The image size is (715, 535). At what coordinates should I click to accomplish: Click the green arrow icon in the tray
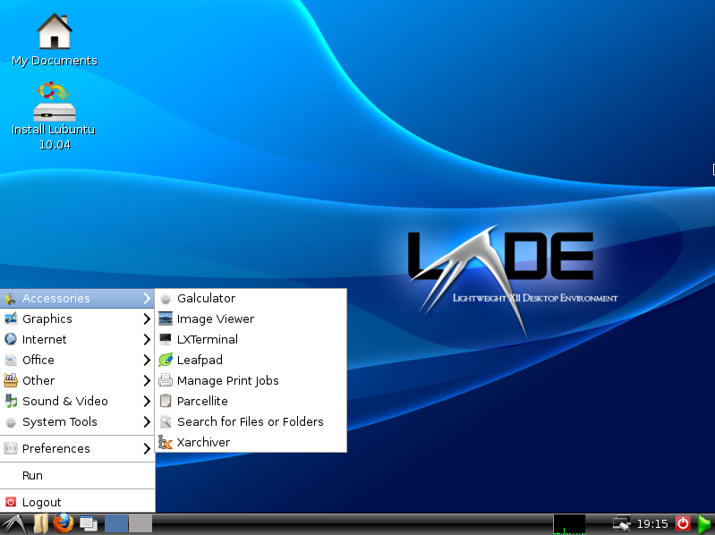coord(704,523)
